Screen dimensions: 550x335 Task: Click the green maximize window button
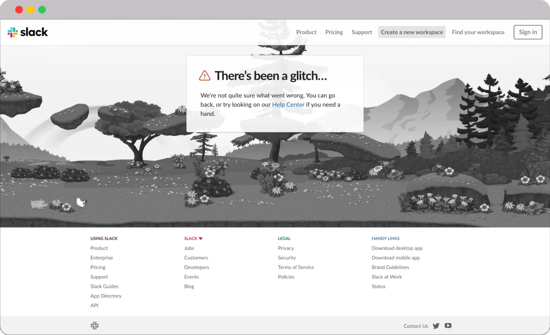point(42,10)
